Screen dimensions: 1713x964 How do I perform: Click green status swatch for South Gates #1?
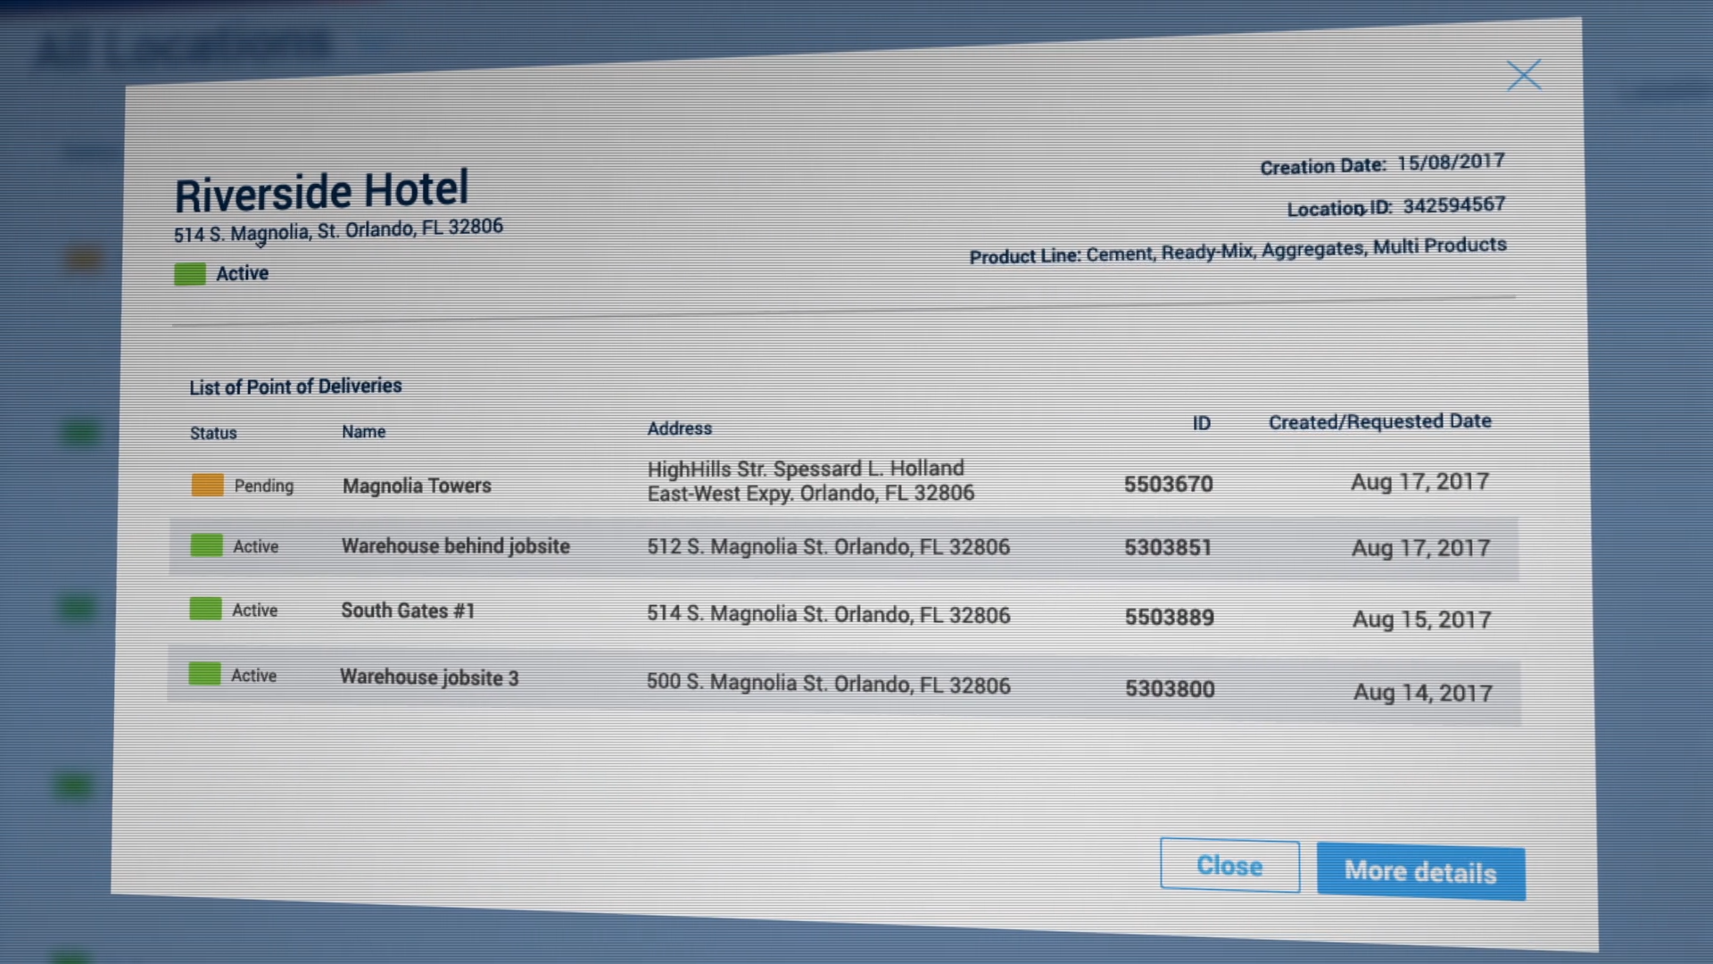pyautogui.click(x=206, y=609)
